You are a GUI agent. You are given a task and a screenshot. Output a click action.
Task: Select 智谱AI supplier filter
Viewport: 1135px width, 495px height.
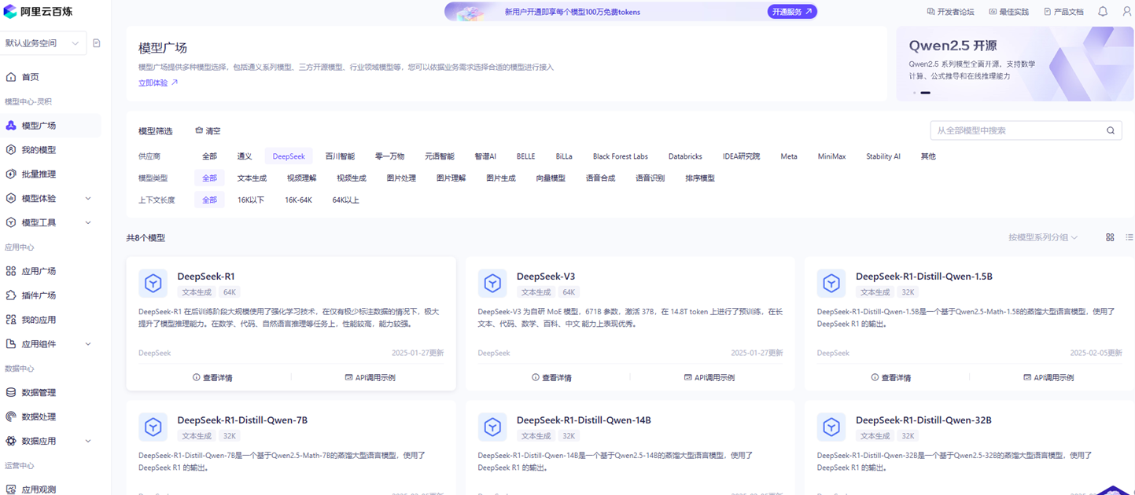coord(485,156)
